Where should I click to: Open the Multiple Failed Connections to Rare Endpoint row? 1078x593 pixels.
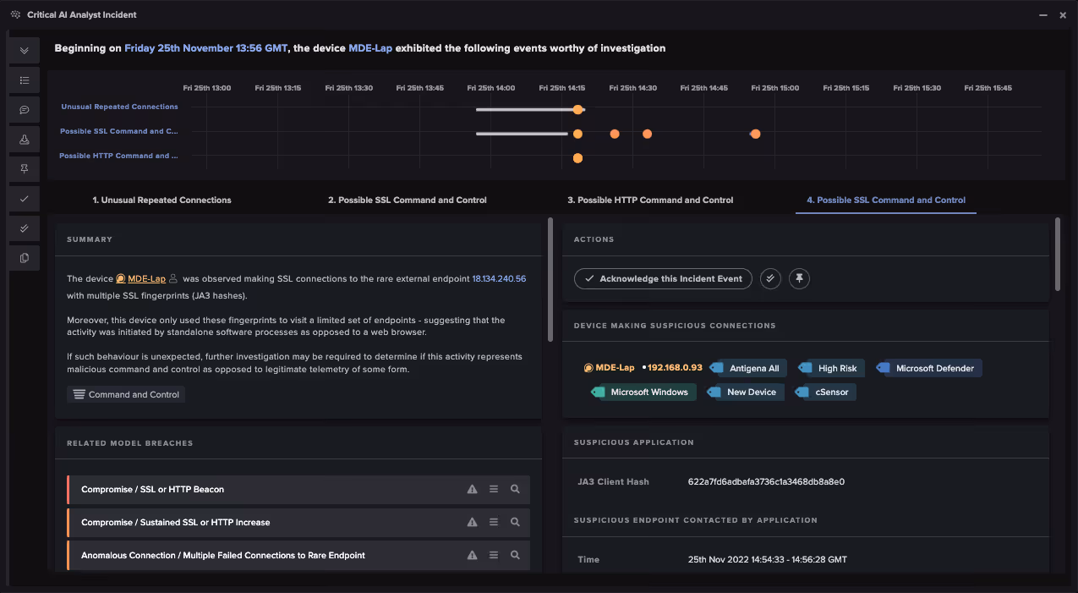click(x=298, y=556)
